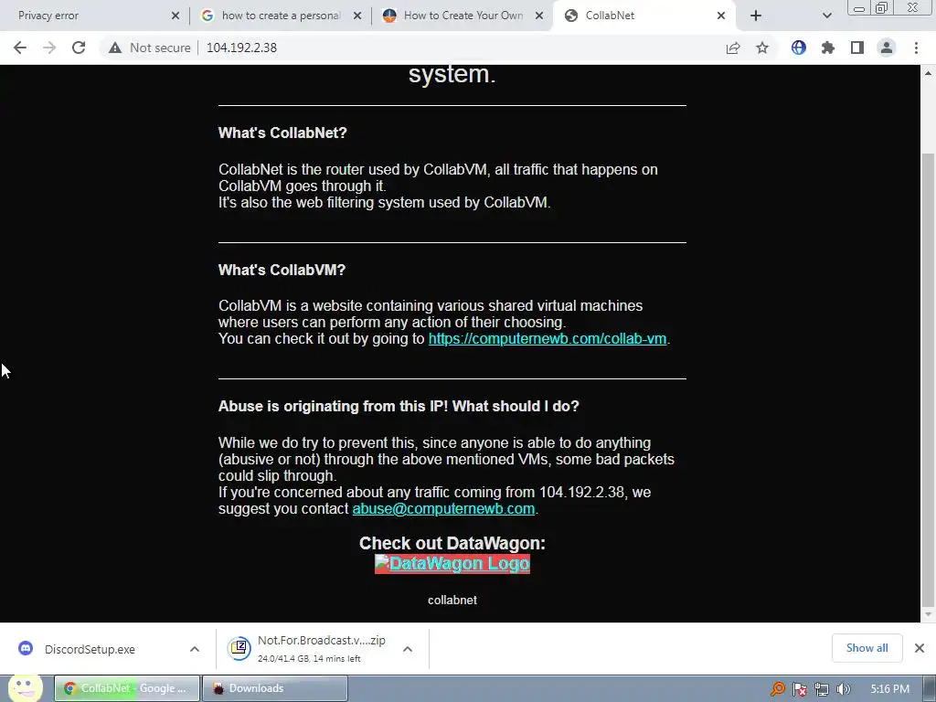Expand the tab search dropdown
This screenshot has width=936, height=702.
coord(826,16)
